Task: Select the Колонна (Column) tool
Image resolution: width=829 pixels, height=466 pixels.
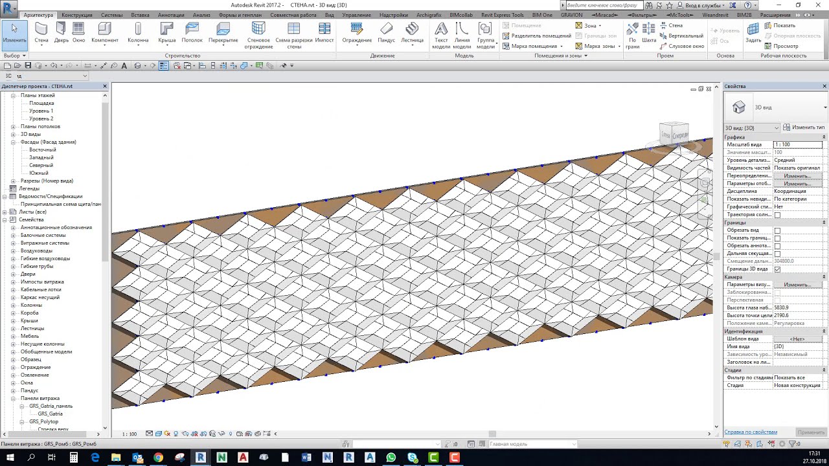Action: 138,33
